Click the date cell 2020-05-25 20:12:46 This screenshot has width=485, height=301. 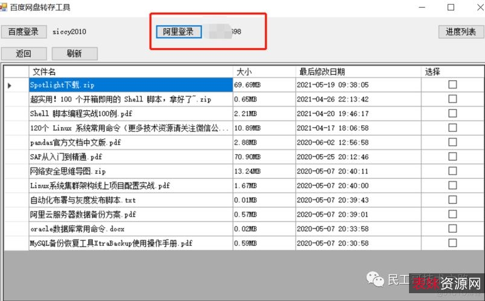click(358, 157)
